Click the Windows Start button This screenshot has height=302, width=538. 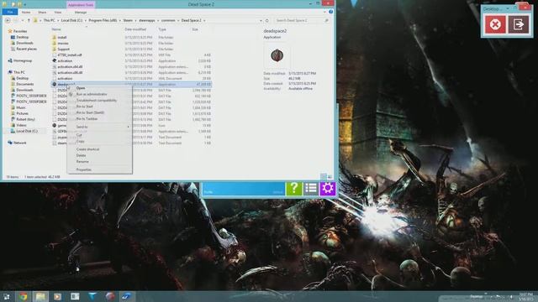point(7,296)
